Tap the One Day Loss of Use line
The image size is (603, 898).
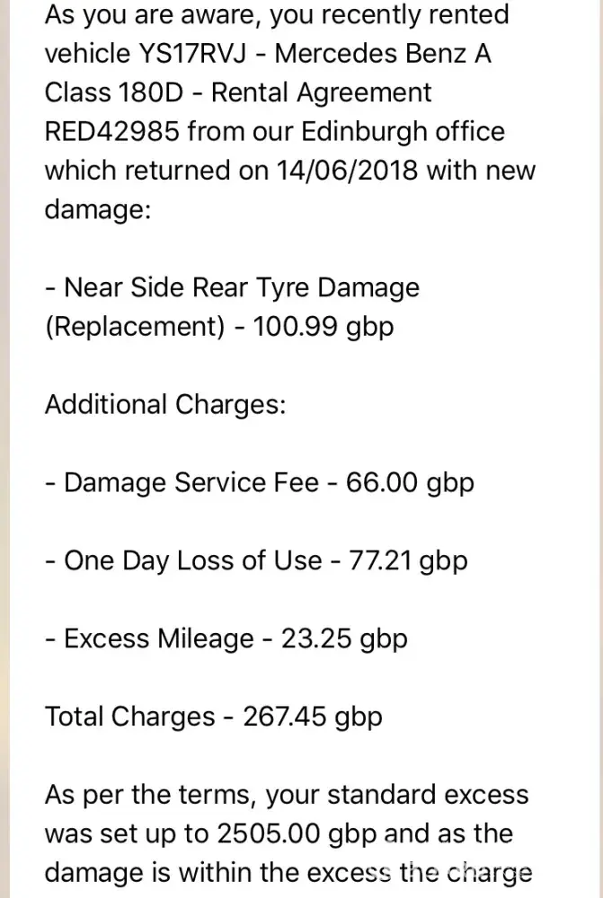pyautogui.click(x=192, y=560)
